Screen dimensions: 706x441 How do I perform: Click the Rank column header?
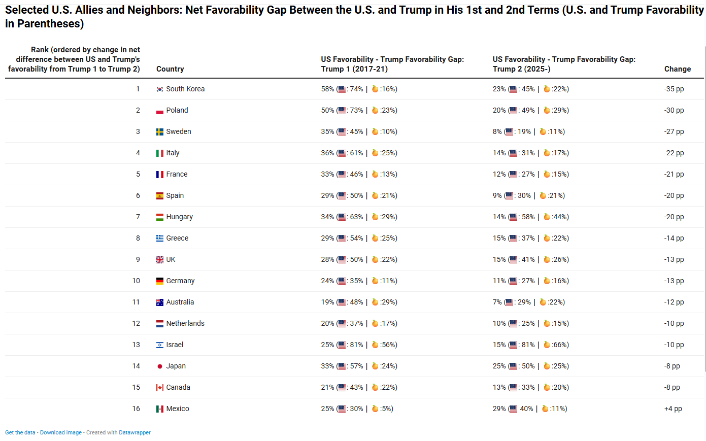[x=74, y=59]
